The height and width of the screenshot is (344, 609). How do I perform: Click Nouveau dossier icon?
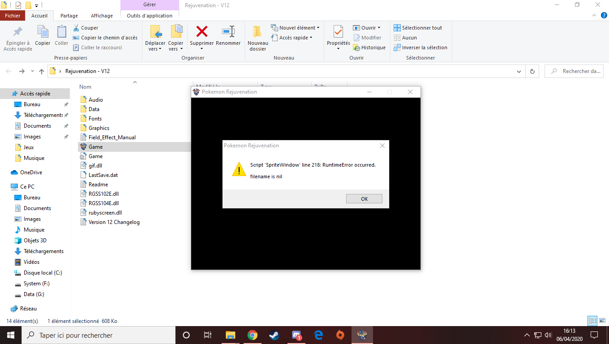click(257, 32)
